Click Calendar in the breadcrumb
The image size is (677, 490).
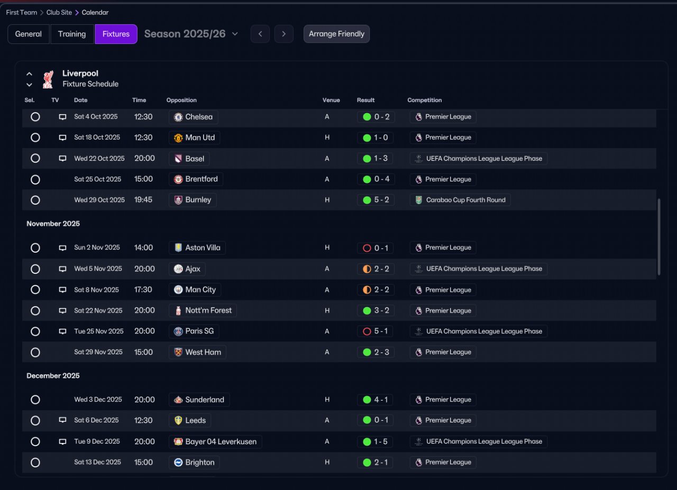point(95,12)
